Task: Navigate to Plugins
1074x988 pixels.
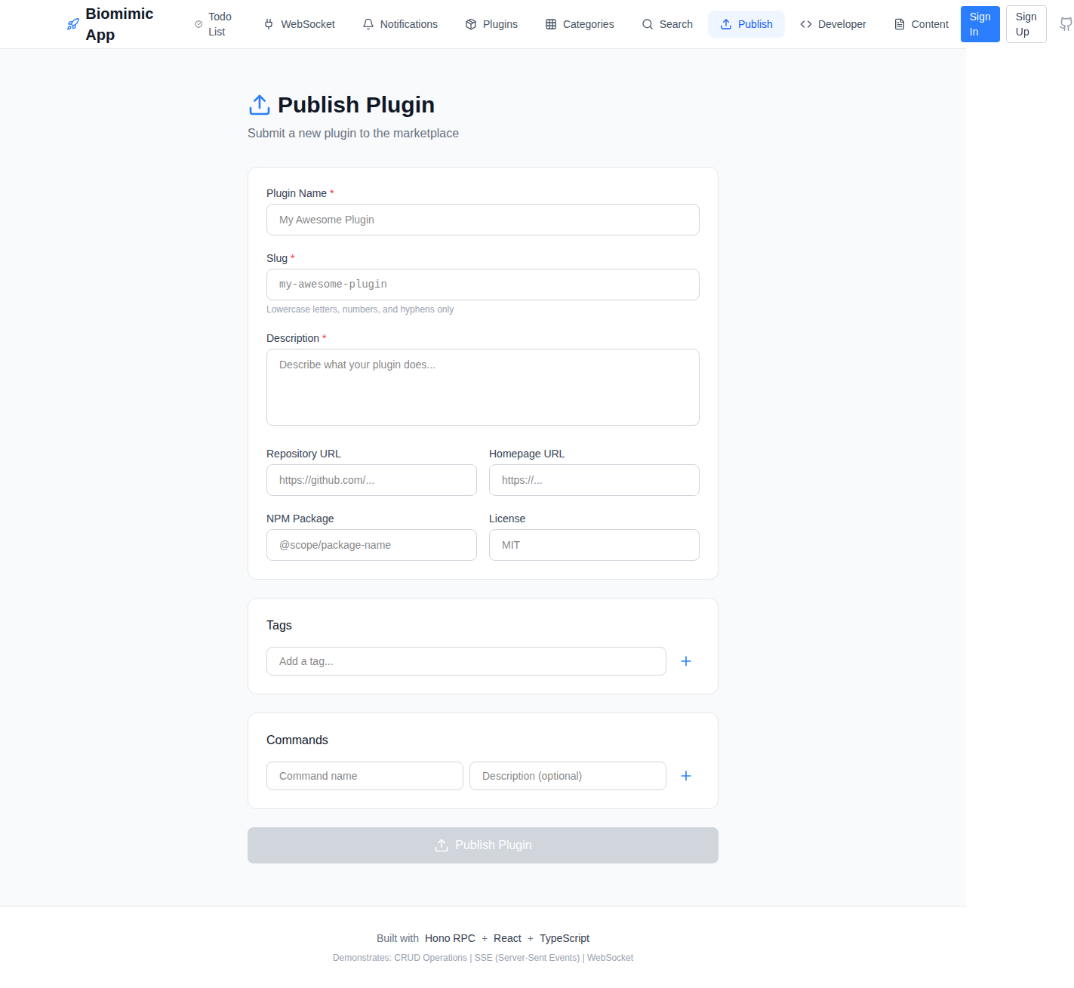Action: tap(492, 24)
